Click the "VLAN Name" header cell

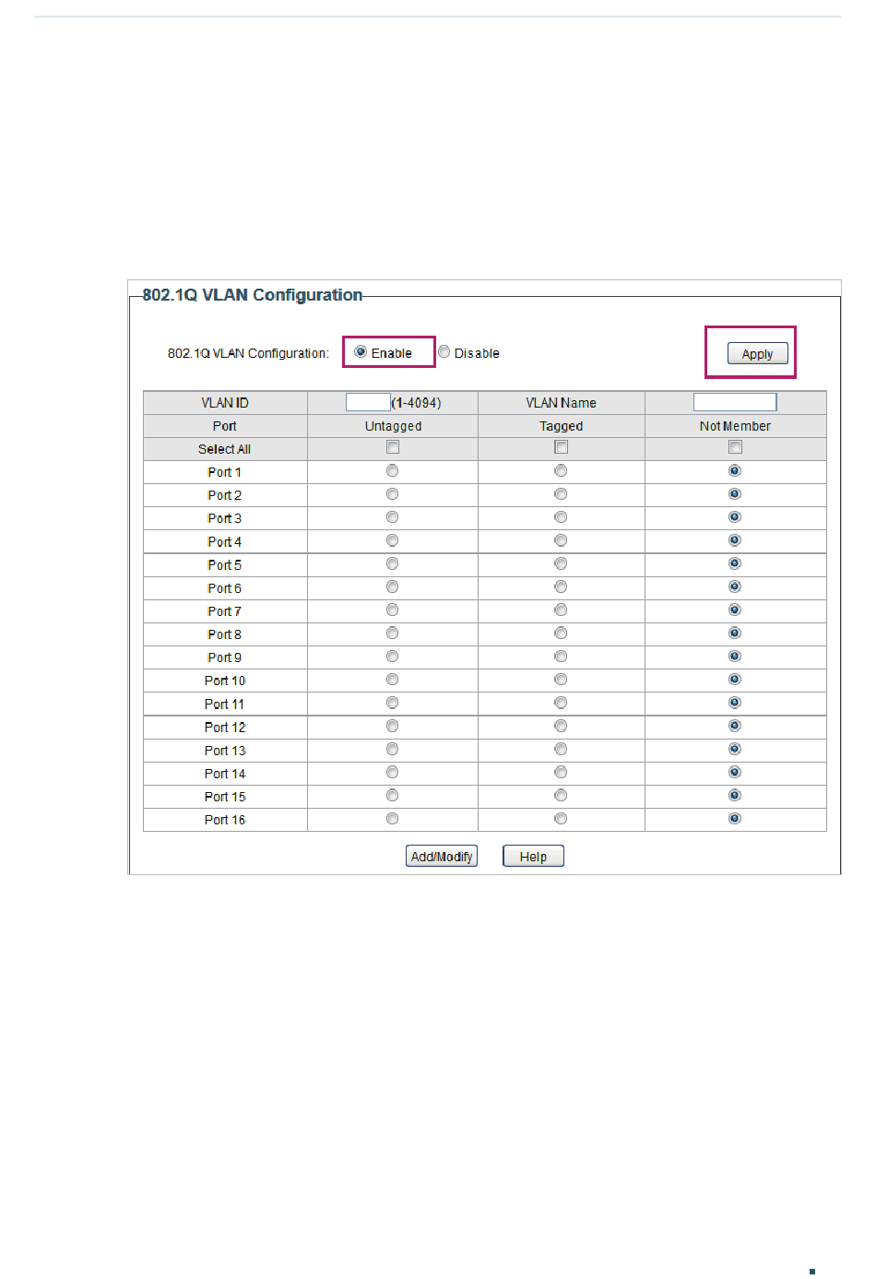[562, 403]
